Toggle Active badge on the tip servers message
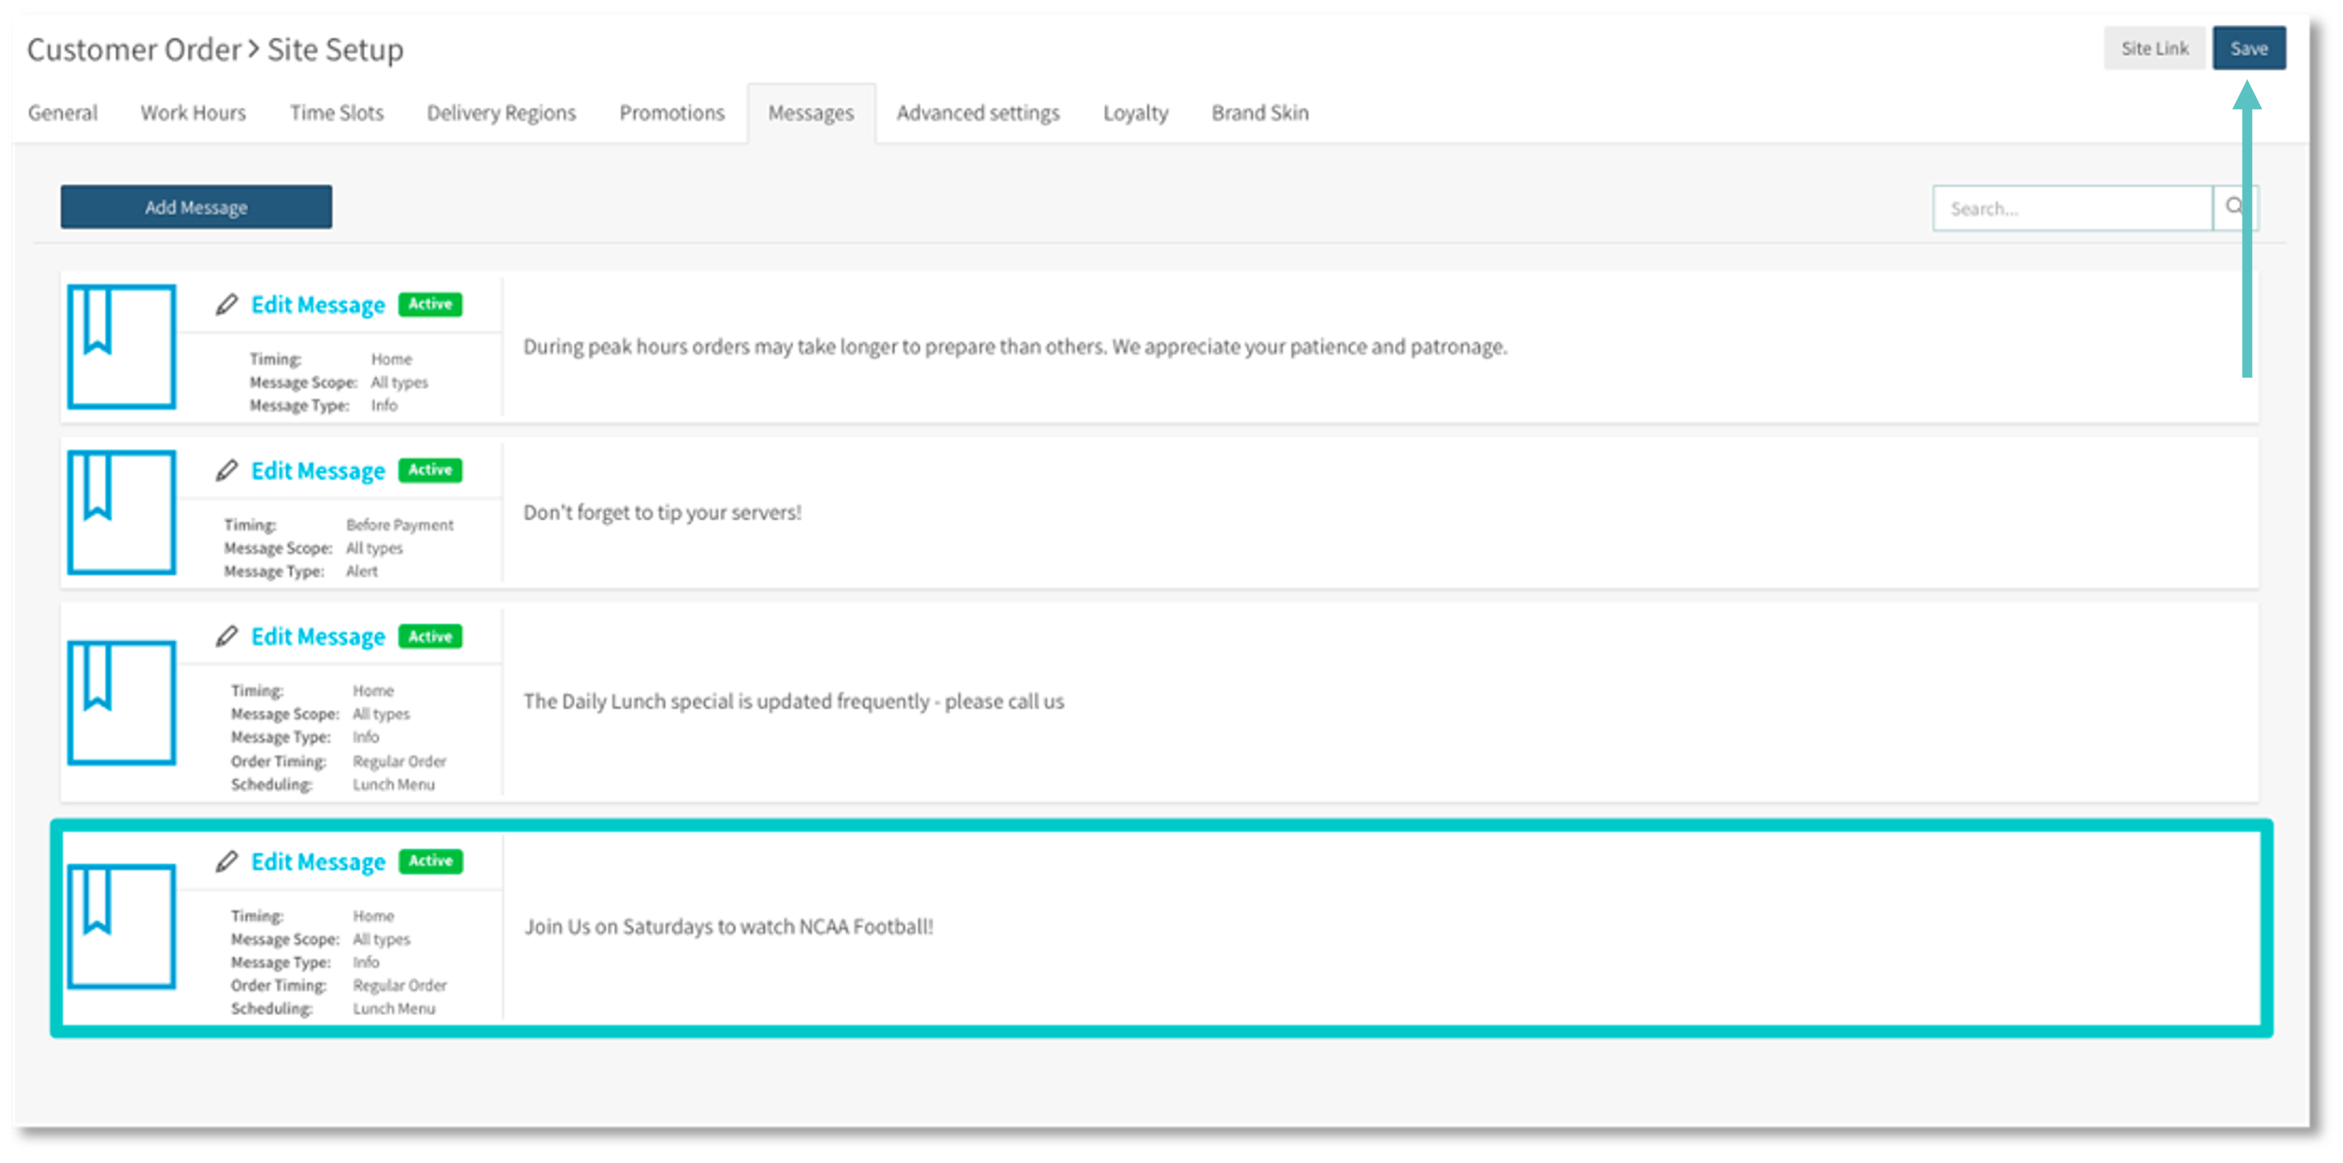2343x1163 pixels. [430, 470]
